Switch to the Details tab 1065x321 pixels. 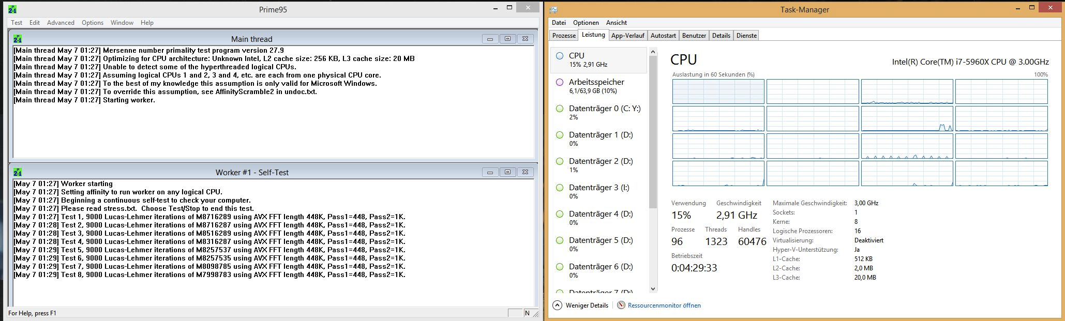coord(721,36)
